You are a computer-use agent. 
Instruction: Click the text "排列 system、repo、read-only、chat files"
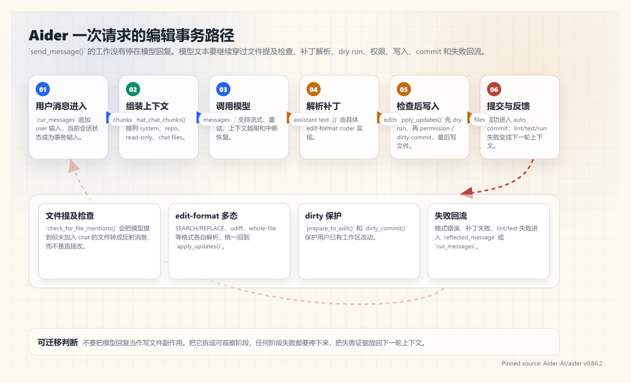coord(156,133)
